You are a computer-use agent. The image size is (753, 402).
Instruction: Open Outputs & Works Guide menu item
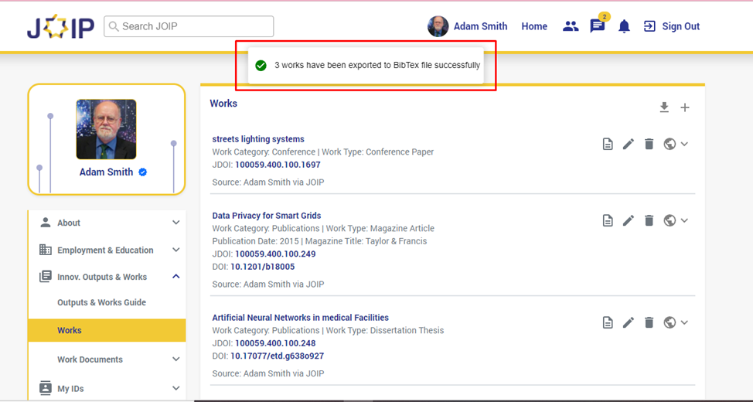point(101,302)
